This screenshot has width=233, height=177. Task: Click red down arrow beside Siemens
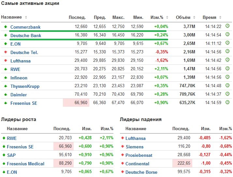[x=123, y=146]
